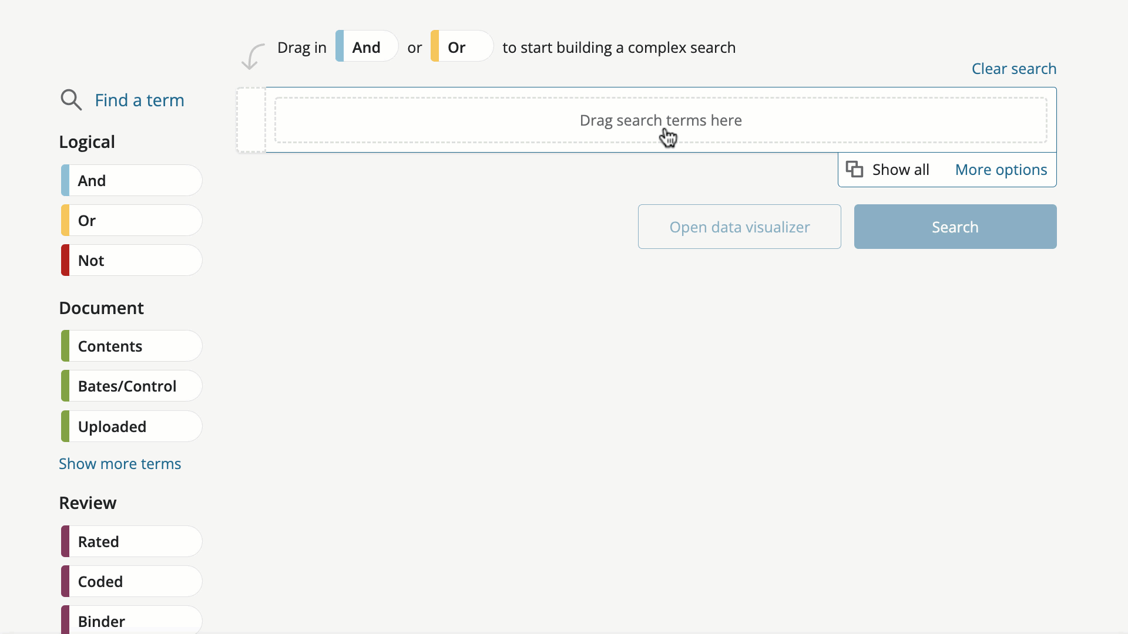Viewport: 1128px width, 634px height.
Task: Select the And term in Logical list
Action: pos(132,180)
